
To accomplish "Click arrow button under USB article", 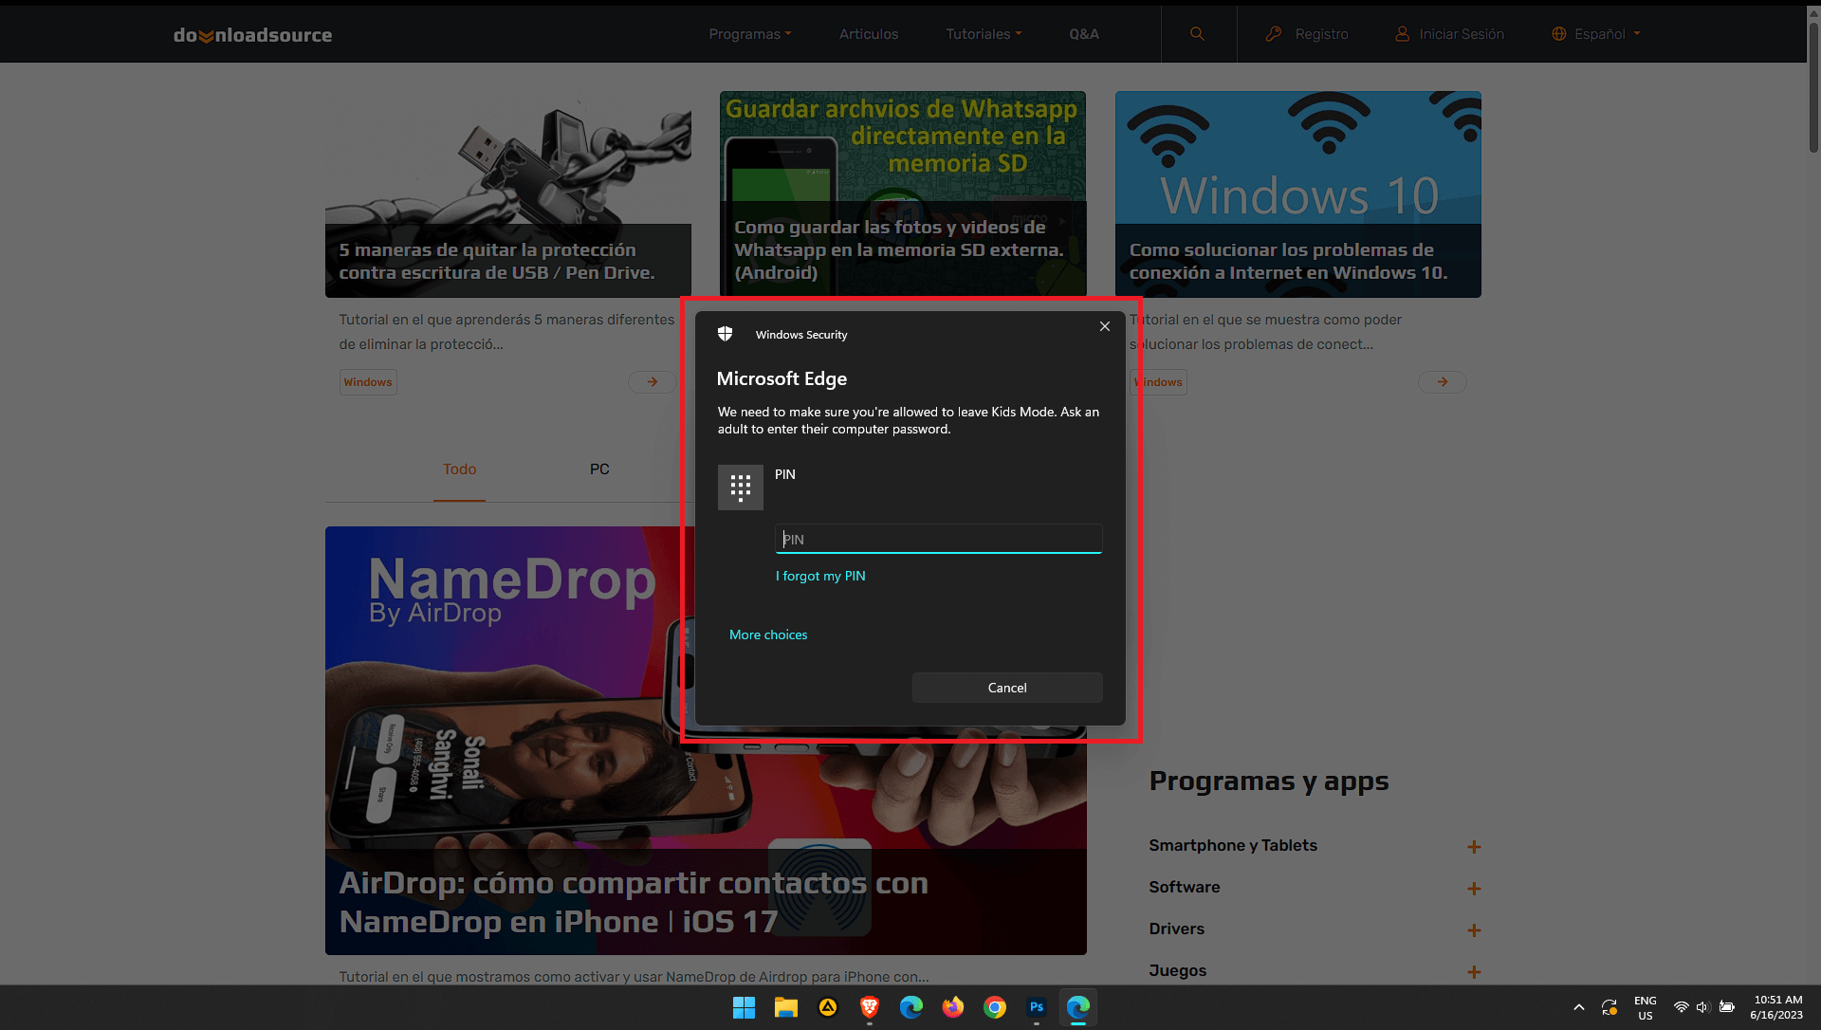I will 653,382.
